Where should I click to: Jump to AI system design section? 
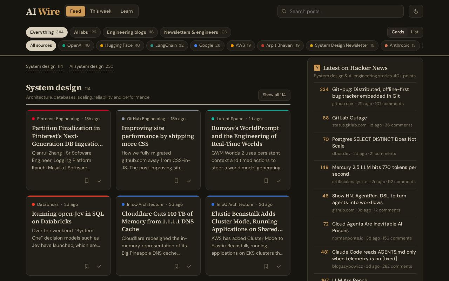coord(91,66)
